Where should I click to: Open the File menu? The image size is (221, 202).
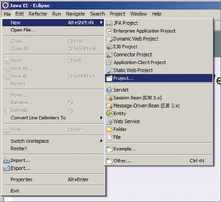[x=7, y=14]
